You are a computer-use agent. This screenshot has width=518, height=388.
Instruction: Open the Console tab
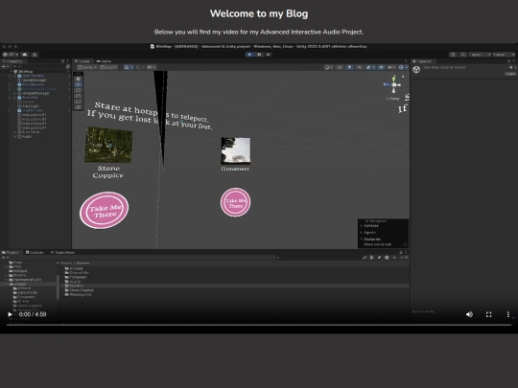35,252
